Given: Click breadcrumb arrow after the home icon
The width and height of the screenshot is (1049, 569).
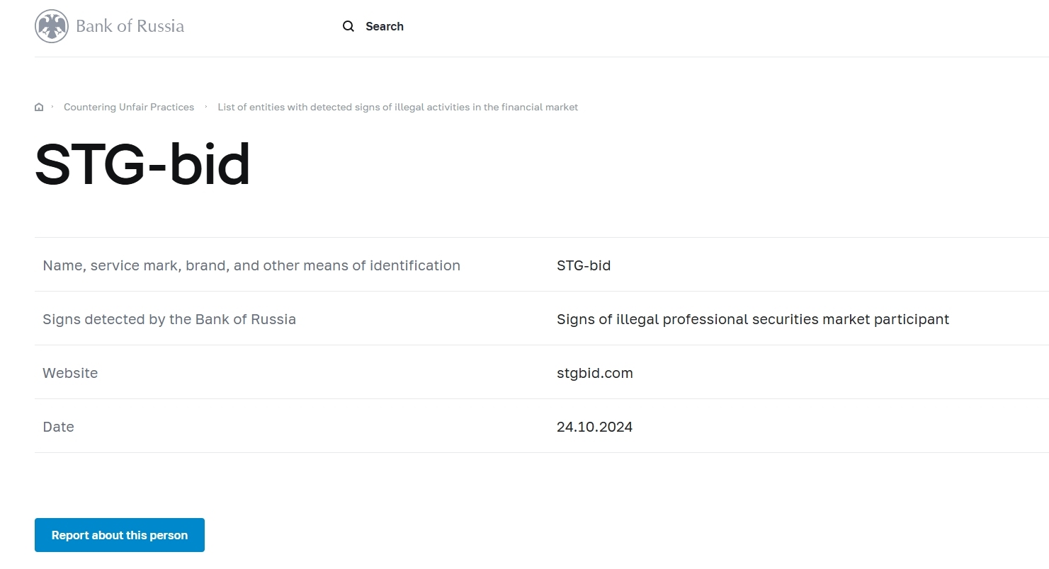Looking at the screenshot, I should point(52,107).
